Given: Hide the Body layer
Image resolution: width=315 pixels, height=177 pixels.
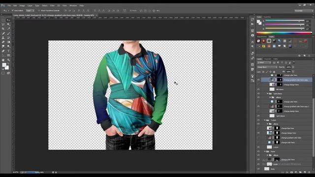Looking at the screenshot, I should 258,169.
